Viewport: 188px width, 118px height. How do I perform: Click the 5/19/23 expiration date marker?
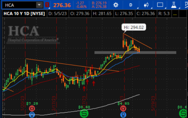tap(153, 103)
